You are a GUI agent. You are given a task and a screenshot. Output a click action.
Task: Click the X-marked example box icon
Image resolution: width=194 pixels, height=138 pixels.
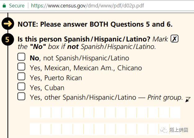coord(175,39)
